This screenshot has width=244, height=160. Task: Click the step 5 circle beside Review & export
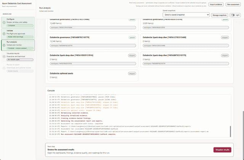coord(4,68)
